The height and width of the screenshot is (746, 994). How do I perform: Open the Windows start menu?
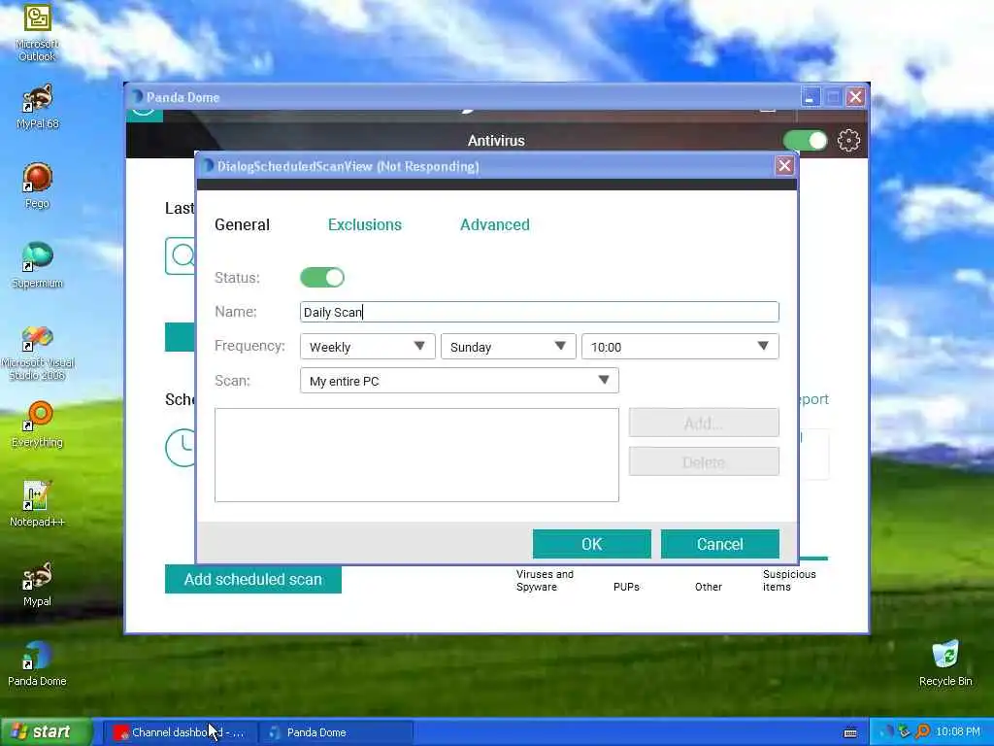click(x=47, y=732)
